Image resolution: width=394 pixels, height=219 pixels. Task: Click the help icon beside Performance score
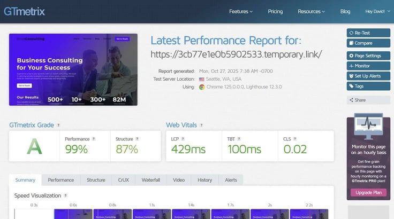(94, 139)
